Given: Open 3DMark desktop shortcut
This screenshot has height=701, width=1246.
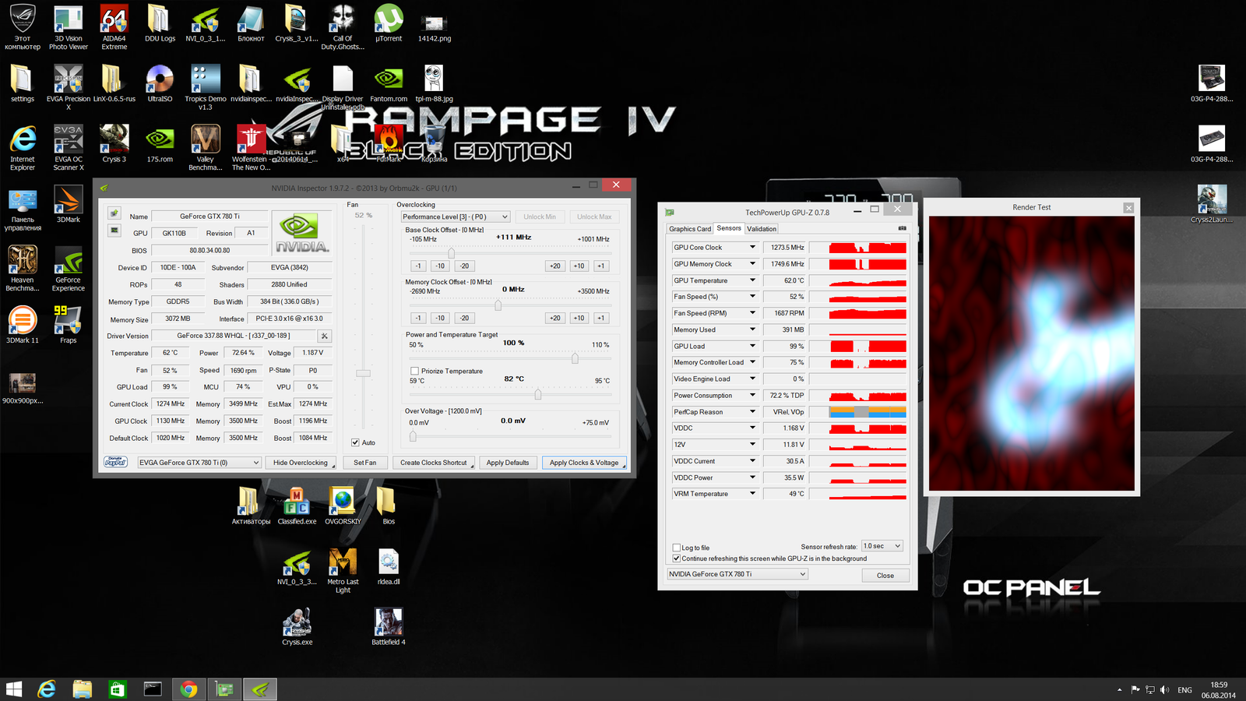Looking at the screenshot, I should click(x=69, y=204).
